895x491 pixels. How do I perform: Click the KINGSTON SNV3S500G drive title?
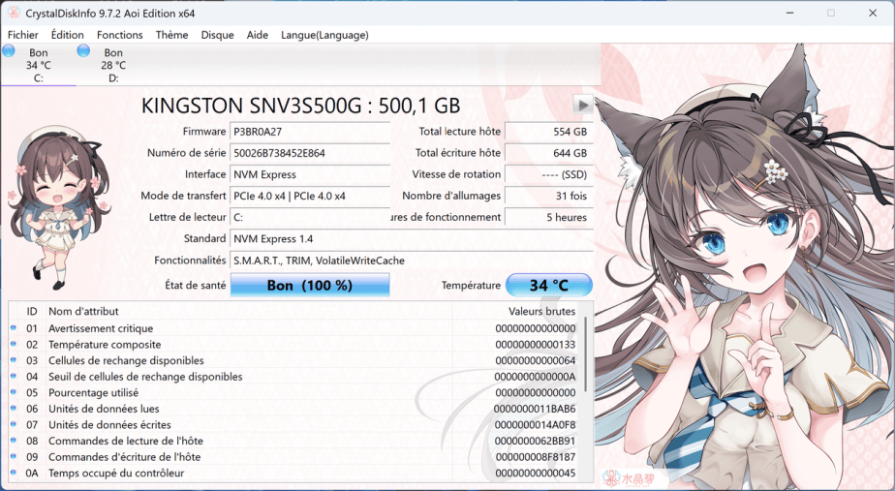click(x=300, y=106)
